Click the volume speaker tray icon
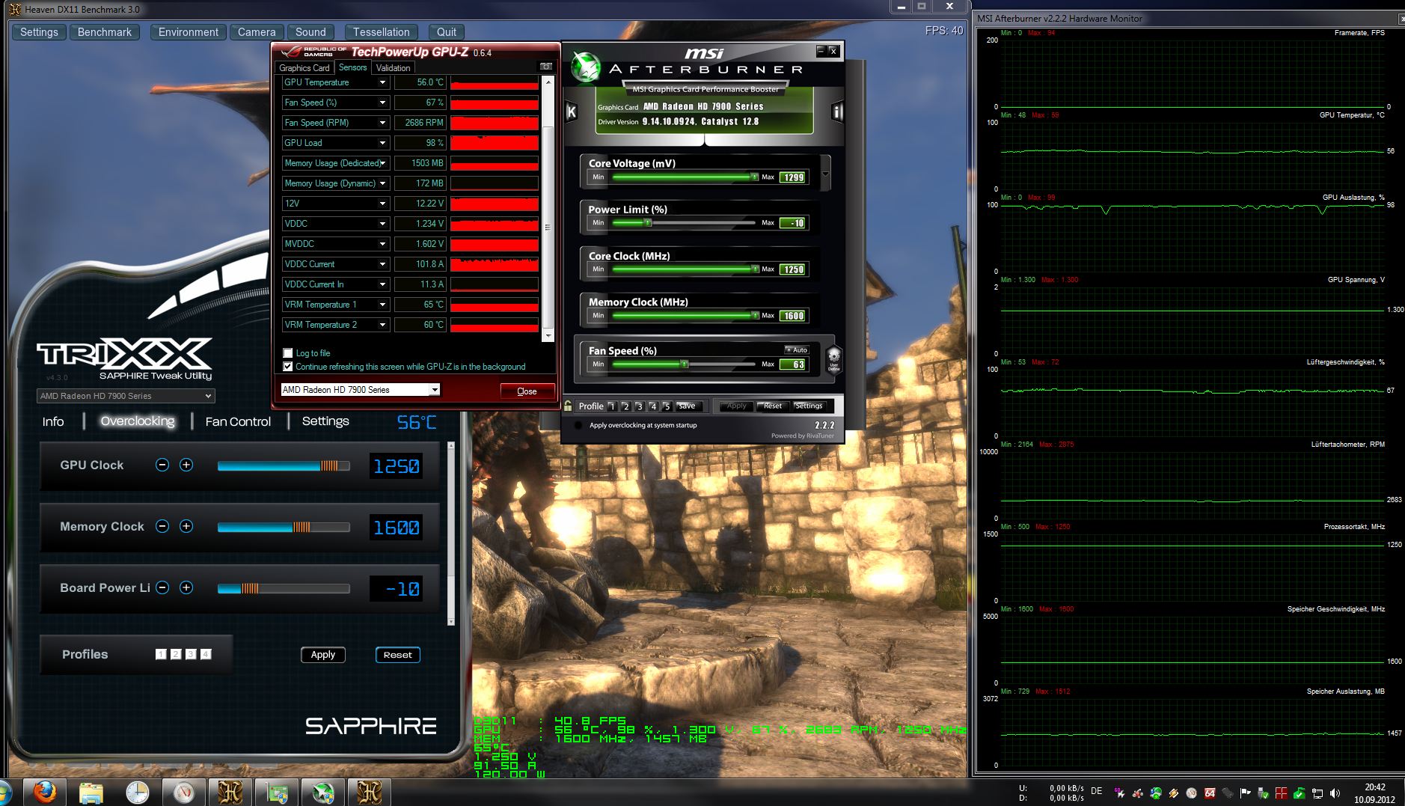Screen dimensions: 1405x806 (1335, 793)
